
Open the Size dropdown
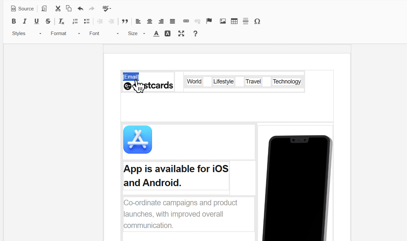136,33
